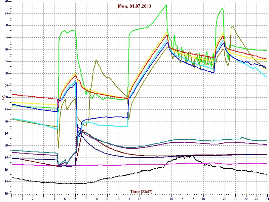Image resolution: width=269 pixels, height=202 pixels.
Task: Click the "30" value on the temperature axis
Action: point(6,146)
